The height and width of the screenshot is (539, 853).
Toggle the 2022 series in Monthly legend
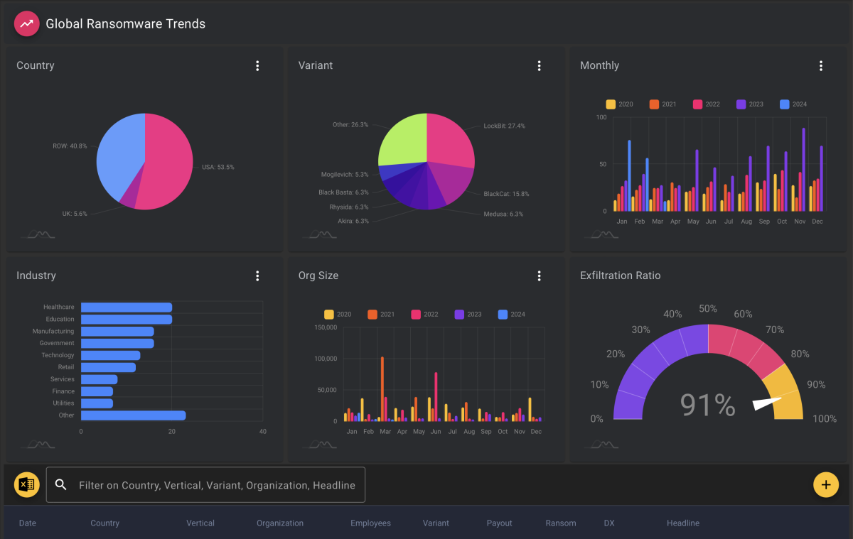tap(706, 104)
